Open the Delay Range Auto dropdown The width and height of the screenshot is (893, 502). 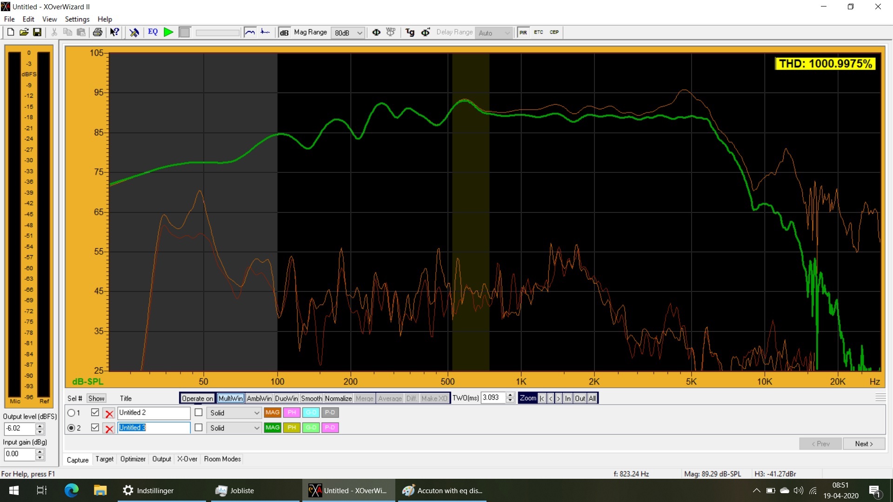point(494,33)
